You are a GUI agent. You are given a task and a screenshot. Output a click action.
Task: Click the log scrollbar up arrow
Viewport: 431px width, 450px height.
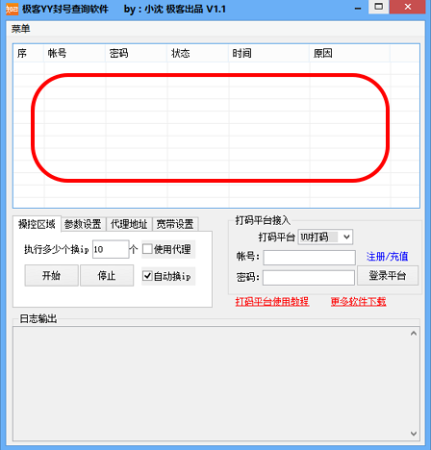[x=414, y=334]
